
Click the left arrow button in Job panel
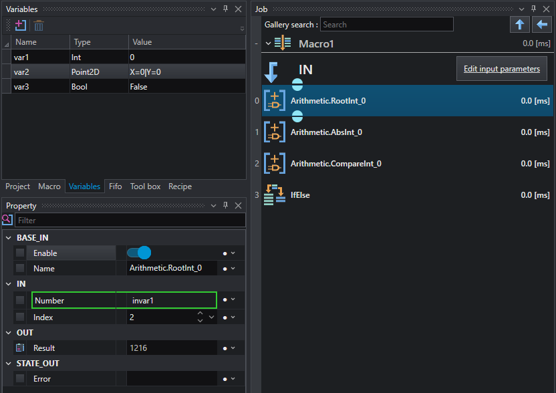(x=541, y=25)
